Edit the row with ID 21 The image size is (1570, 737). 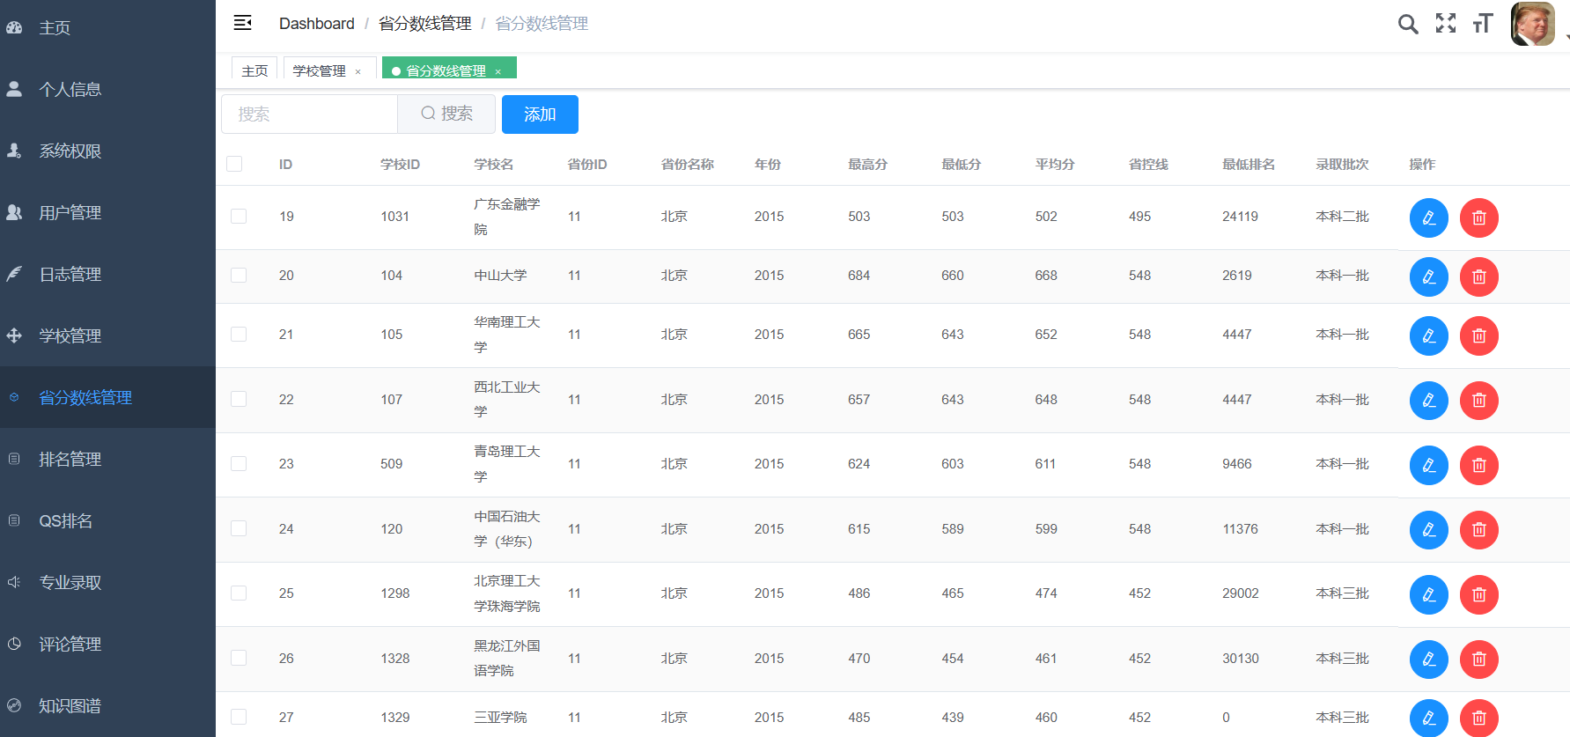[x=1429, y=335]
